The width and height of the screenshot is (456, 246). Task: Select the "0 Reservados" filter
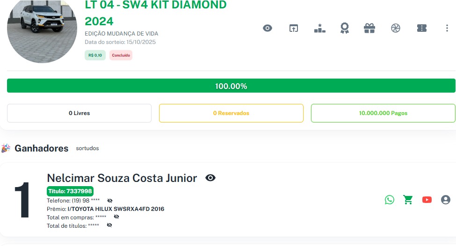point(231,113)
